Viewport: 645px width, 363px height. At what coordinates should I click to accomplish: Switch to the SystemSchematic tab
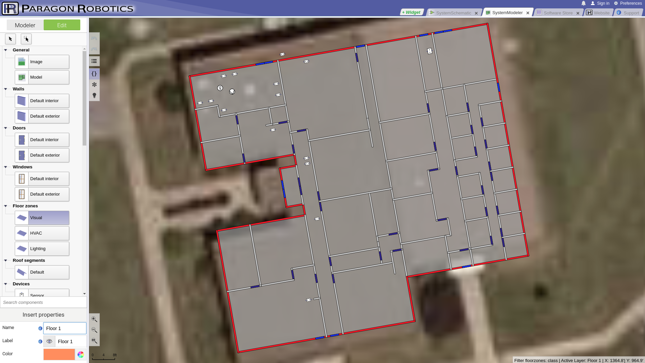[453, 13]
